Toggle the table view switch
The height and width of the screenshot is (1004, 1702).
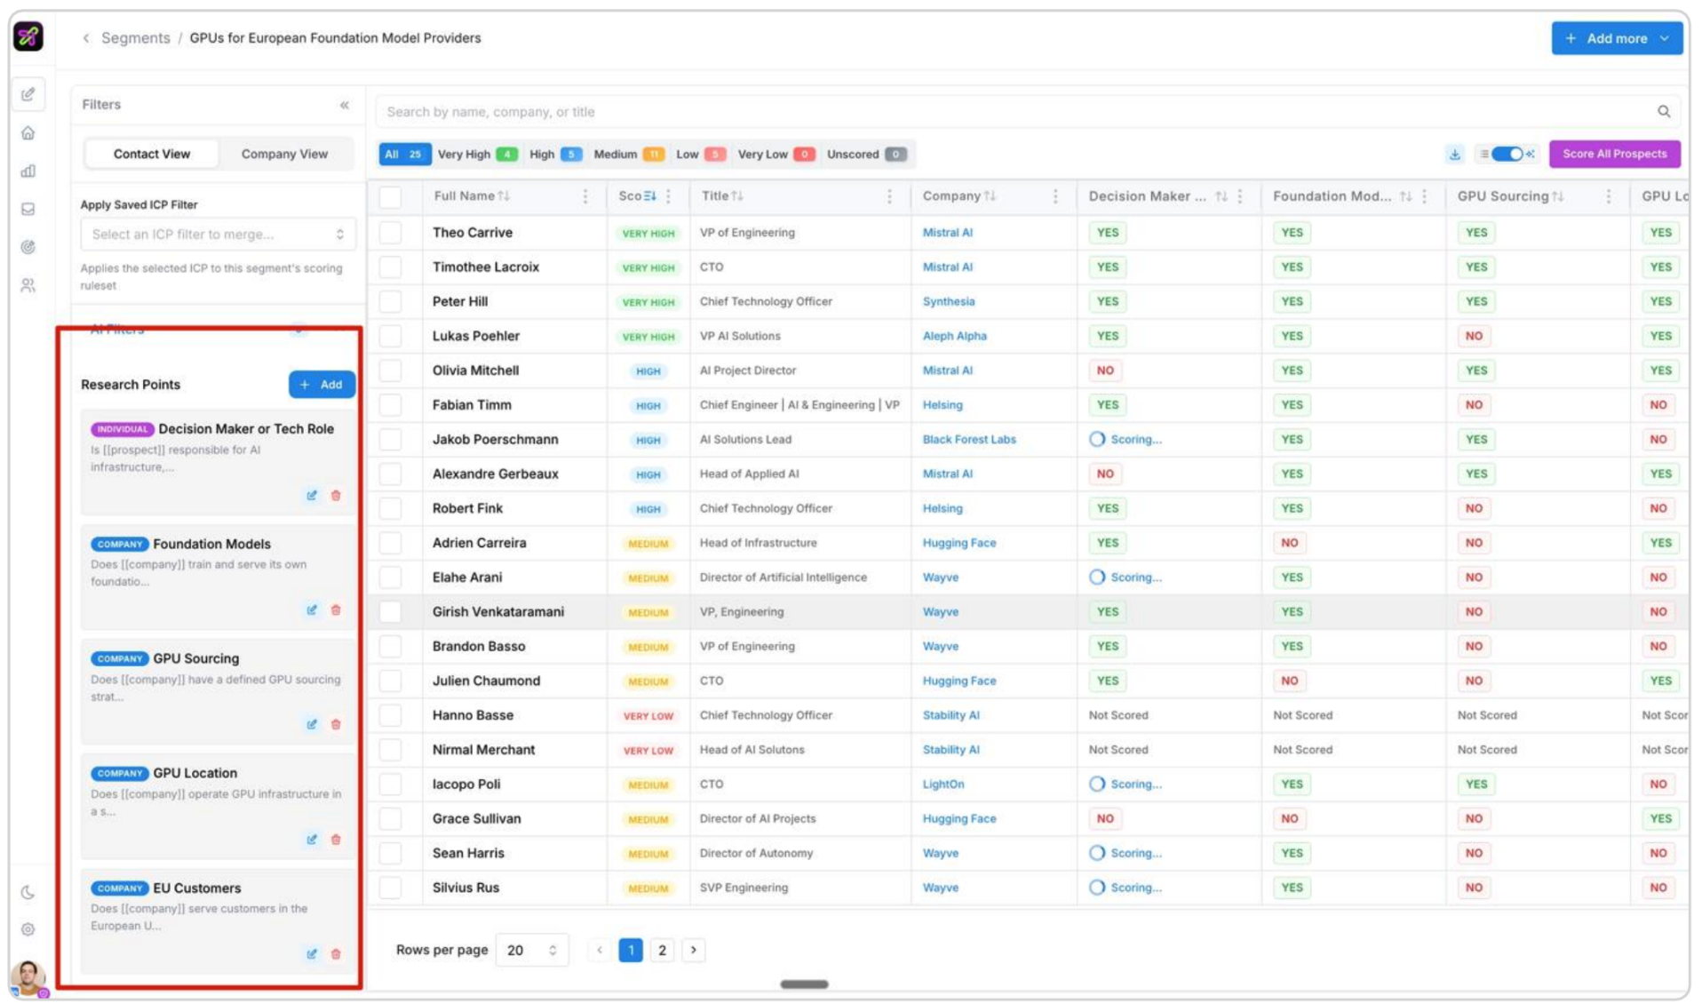(x=1507, y=154)
